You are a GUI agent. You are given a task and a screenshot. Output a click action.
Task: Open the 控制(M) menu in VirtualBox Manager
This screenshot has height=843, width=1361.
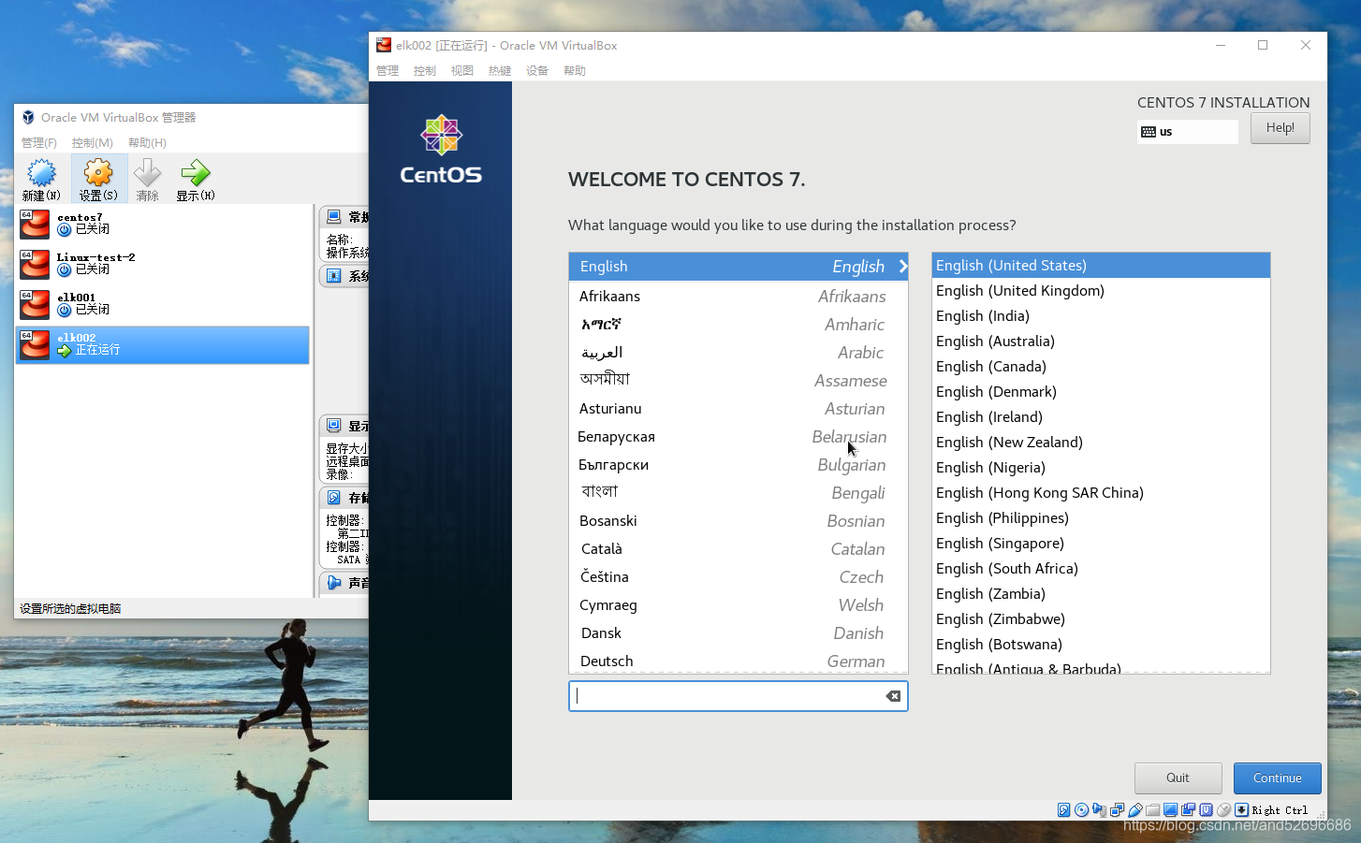coord(93,143)
